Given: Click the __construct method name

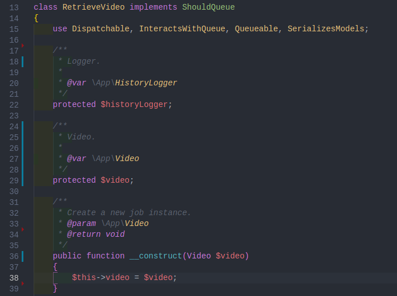Looking at the screenshot, I should pyautogui.click(x=156, y=256).
